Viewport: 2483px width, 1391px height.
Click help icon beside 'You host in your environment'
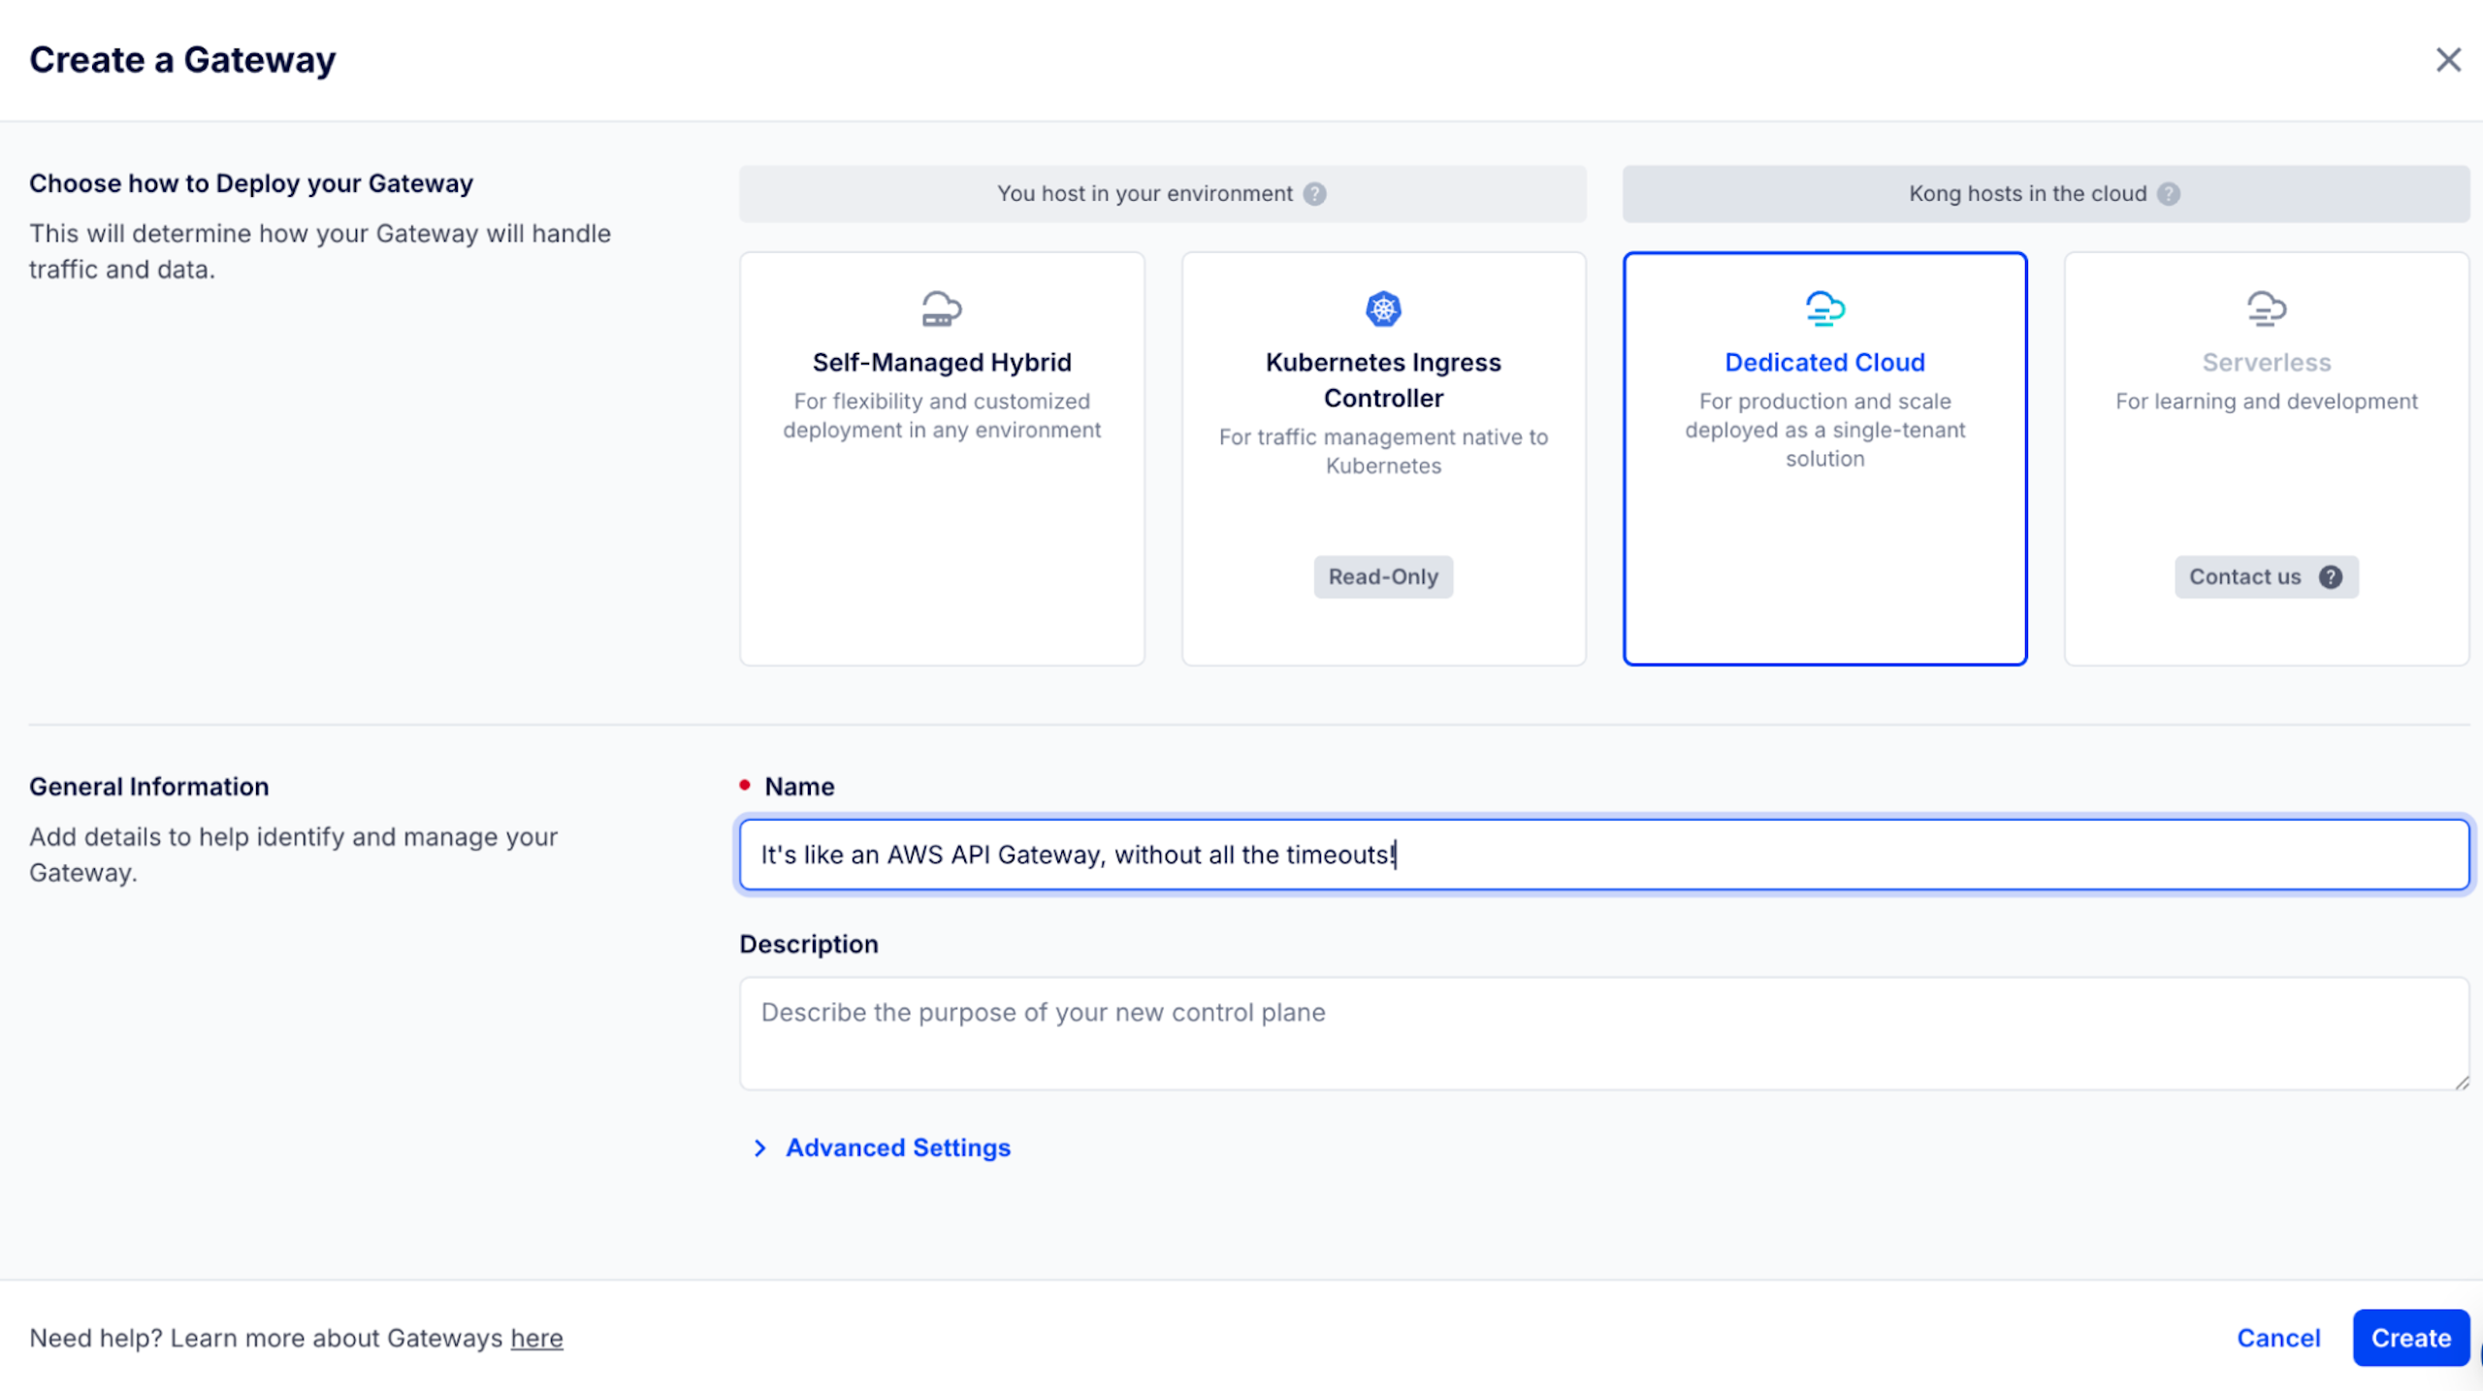click(x=1314, y=194)
